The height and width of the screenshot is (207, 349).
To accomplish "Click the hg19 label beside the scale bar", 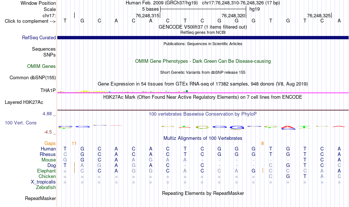I will (x=255, y=9).
